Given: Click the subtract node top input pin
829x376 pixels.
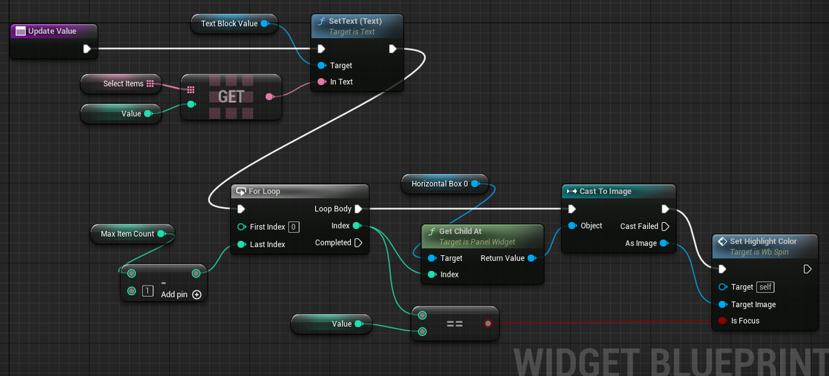Looking at the screenshot, I should pyautogui.click(x=131, y=274).
